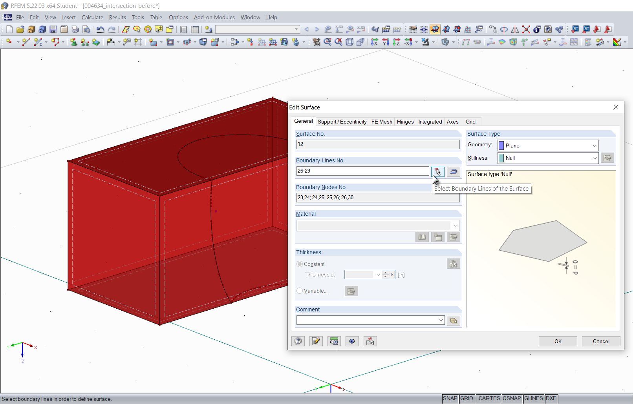Click the thickness value spin-up arrow
Image resolution: width=633 pixels, height=404 pixels.
385,273
